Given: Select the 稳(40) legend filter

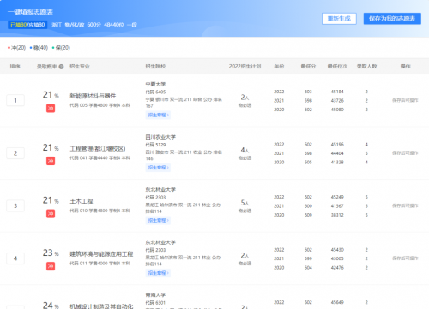Looking at the screenshot, I should tap(39, 48).
